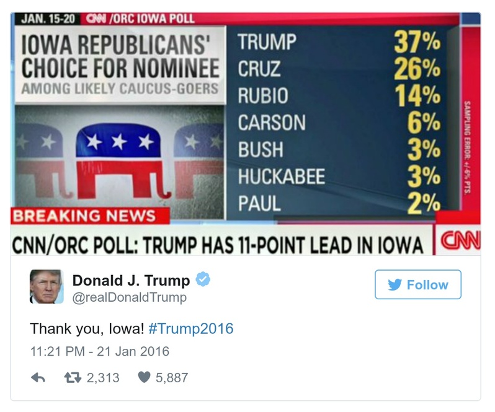This screenshot has width=495, height=412.
Task: View the 5,887 likes count
Action: click(x=172, y=377)
